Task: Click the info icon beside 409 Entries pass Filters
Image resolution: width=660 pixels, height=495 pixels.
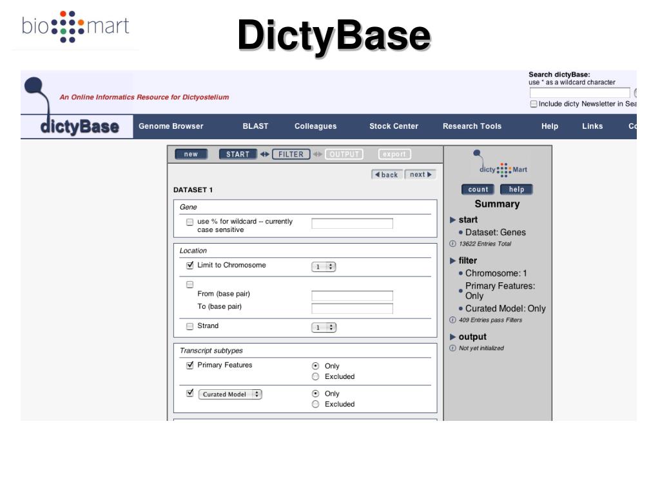Action: pyautogui.click(x=452, y=320)
